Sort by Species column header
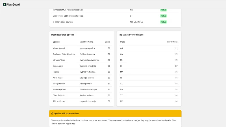Image resolution: width=226 pixels, height=127 pixels. point(56,42)
